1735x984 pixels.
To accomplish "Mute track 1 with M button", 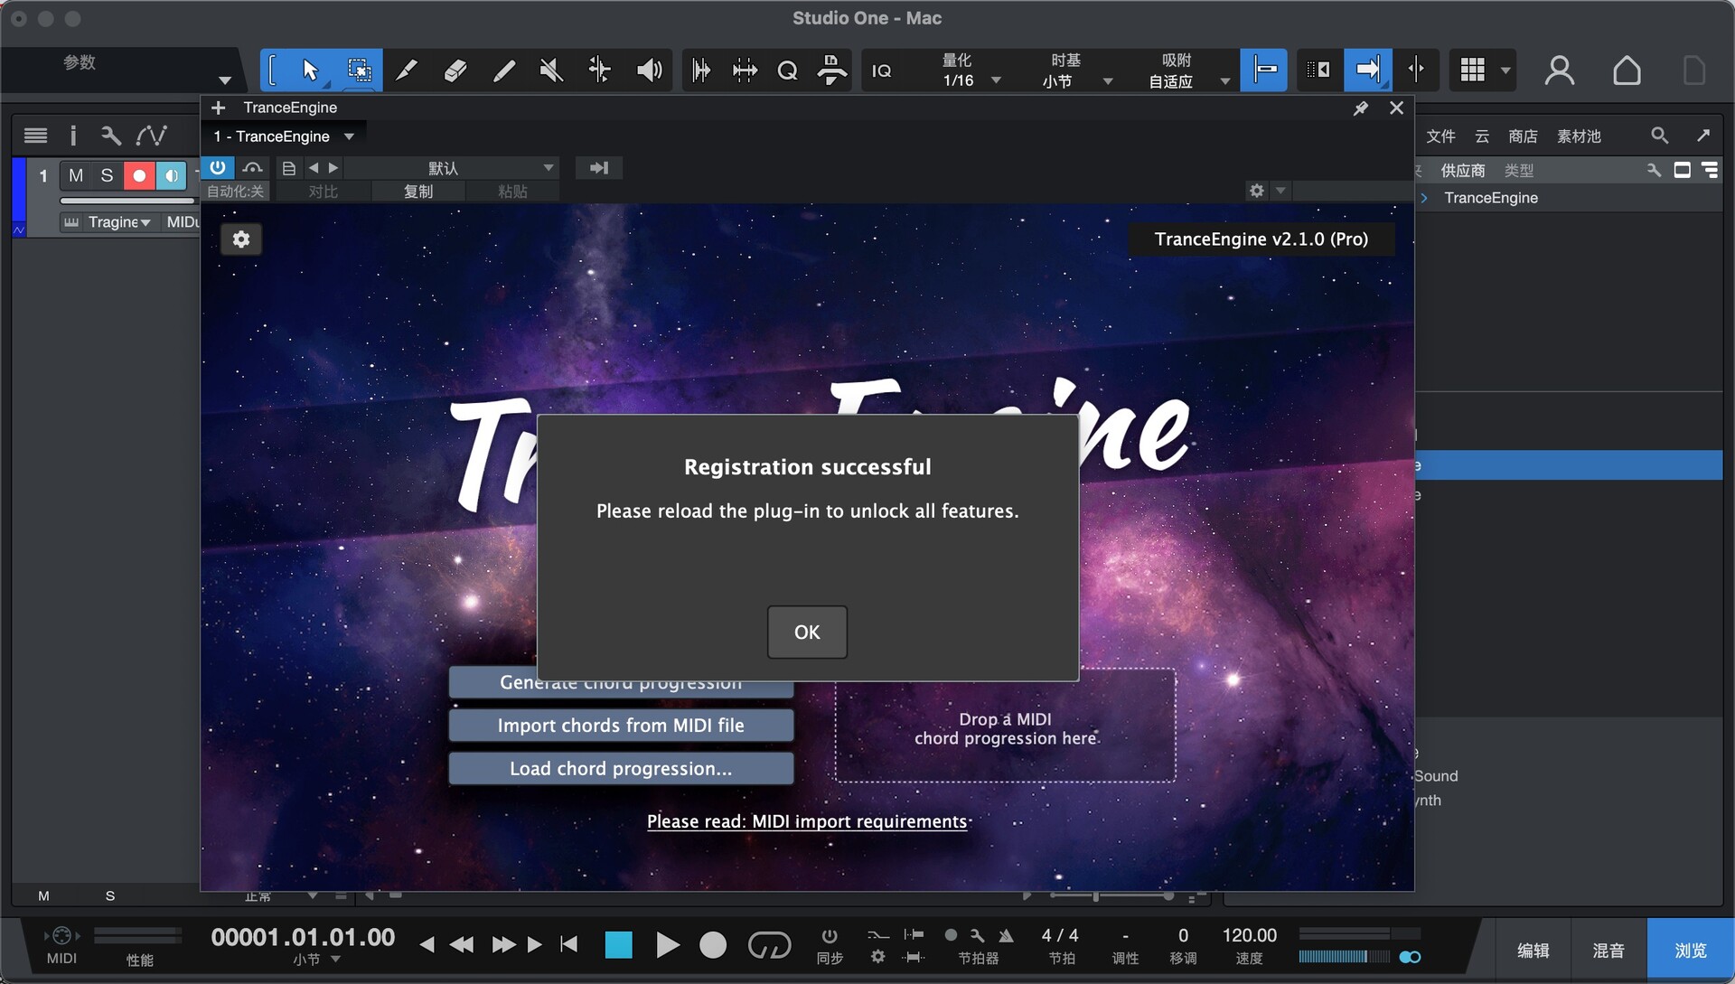I will click(76, 175).
